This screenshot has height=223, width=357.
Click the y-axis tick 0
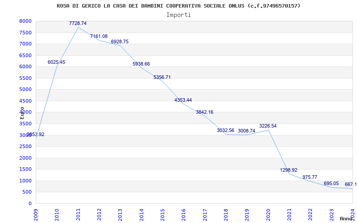30,203
